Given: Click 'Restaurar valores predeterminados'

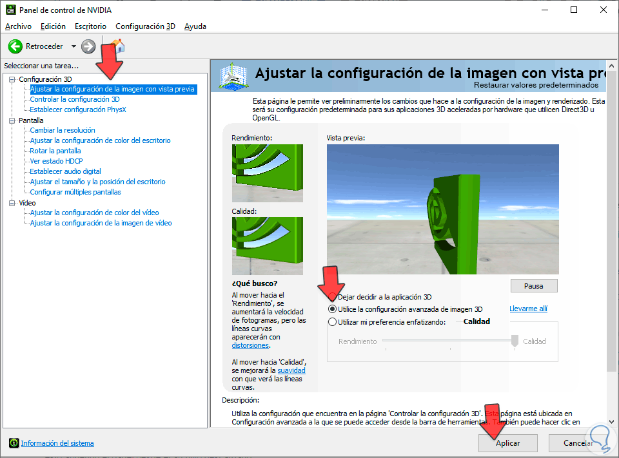Looking at the screenshot, I should 536,85.
